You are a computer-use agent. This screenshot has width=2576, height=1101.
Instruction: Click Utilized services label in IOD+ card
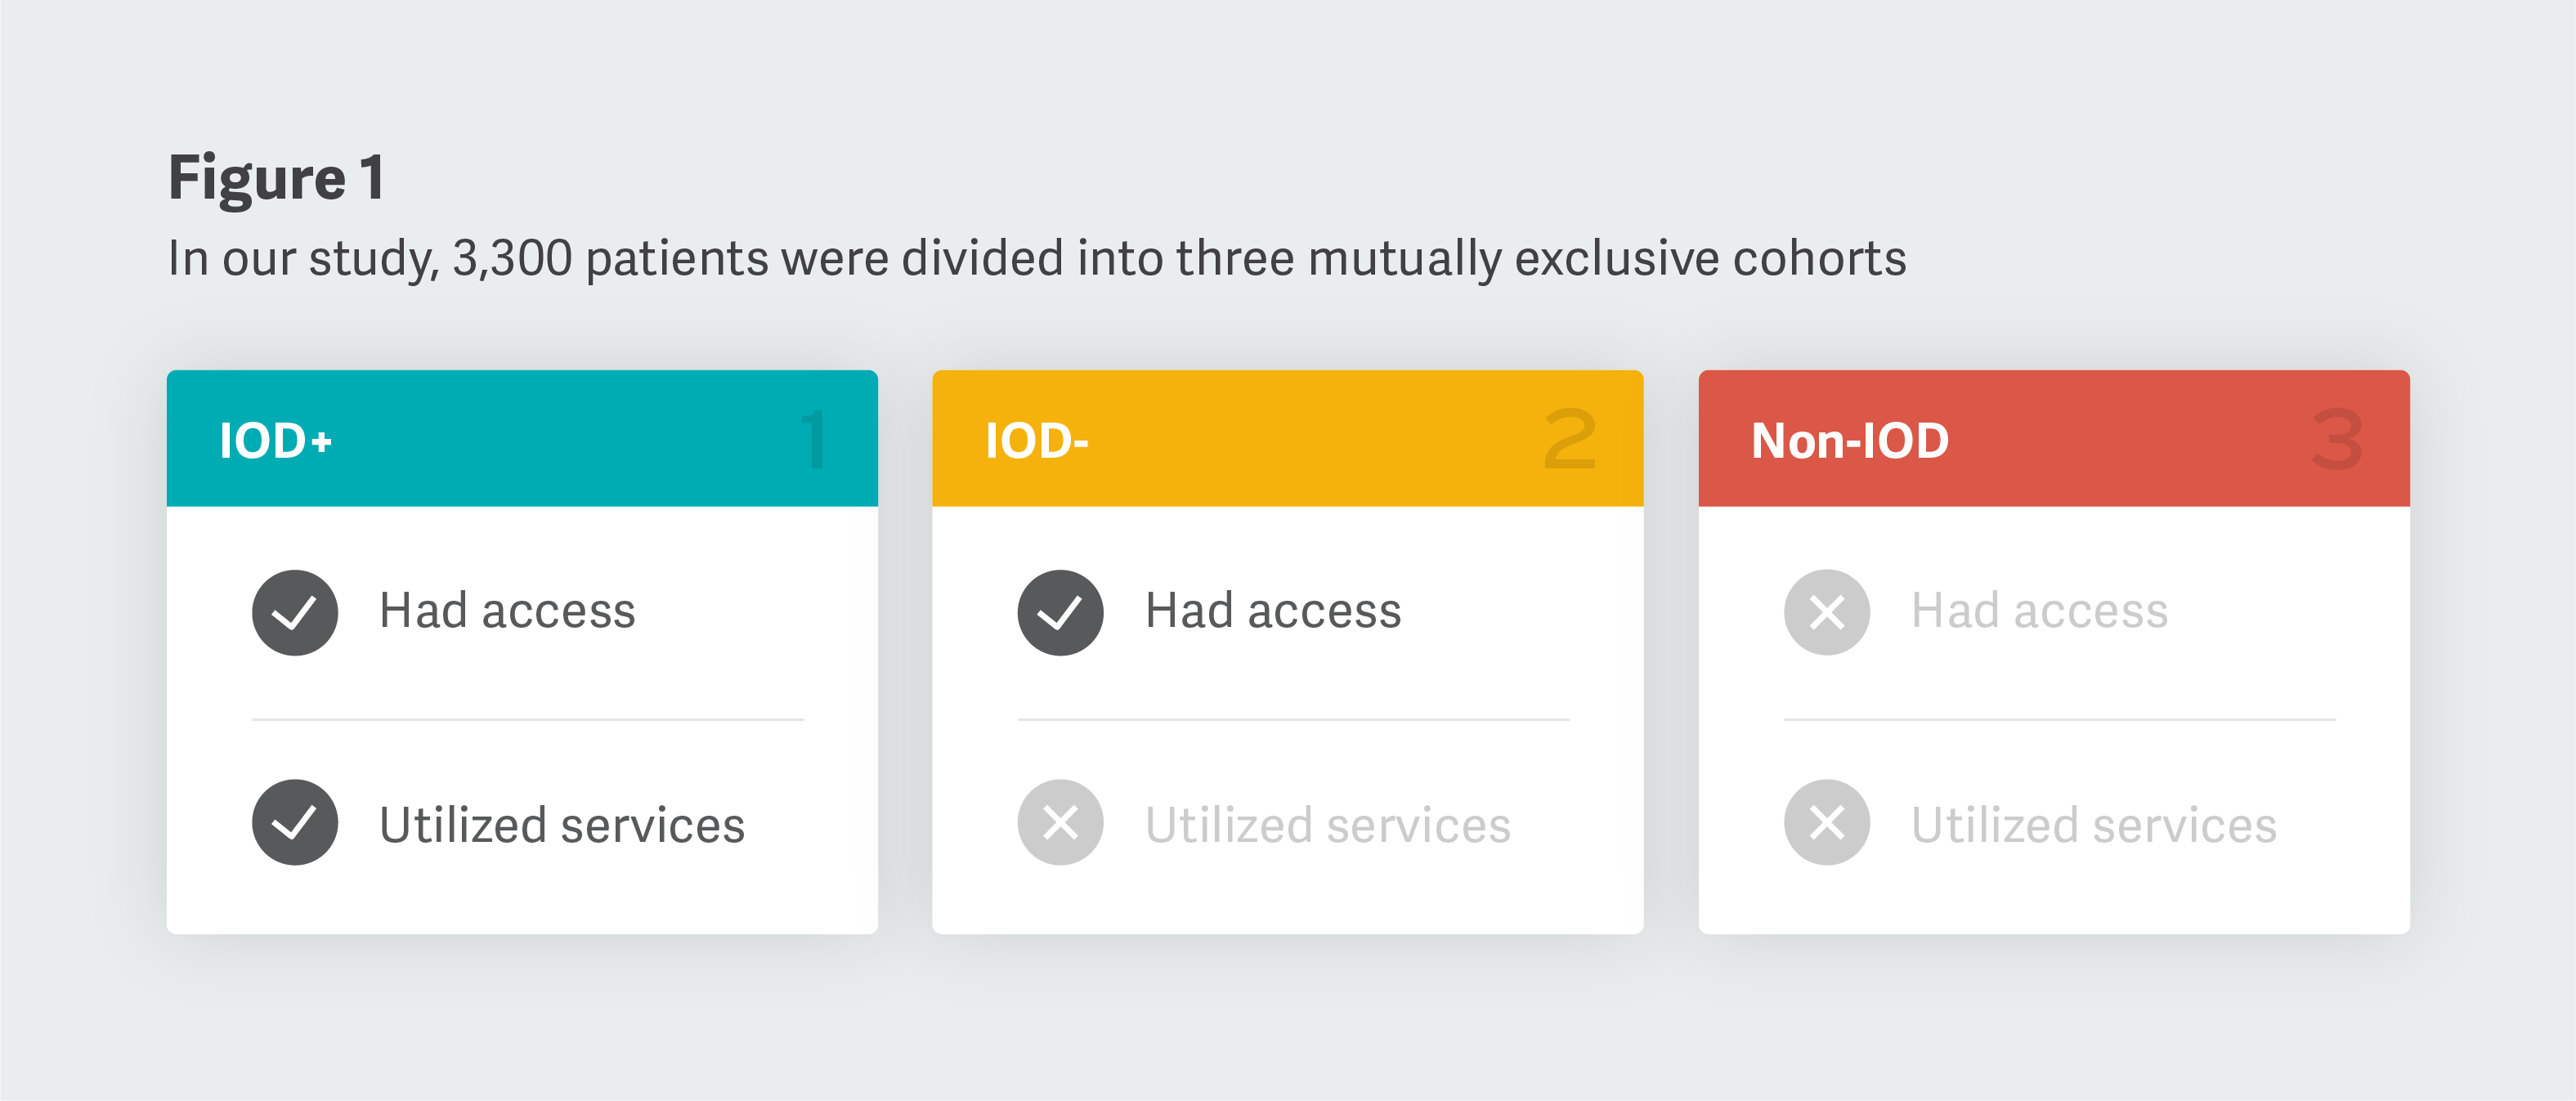coord(562,825)
